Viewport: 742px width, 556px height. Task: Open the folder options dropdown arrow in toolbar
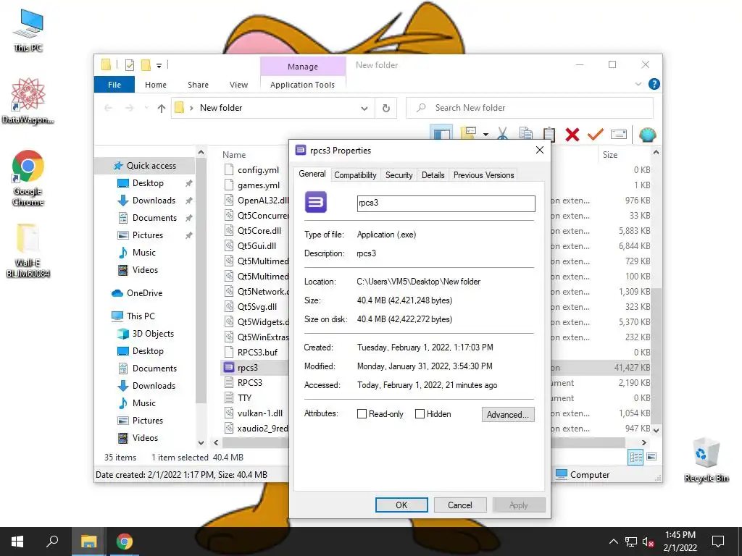(486, 135)
